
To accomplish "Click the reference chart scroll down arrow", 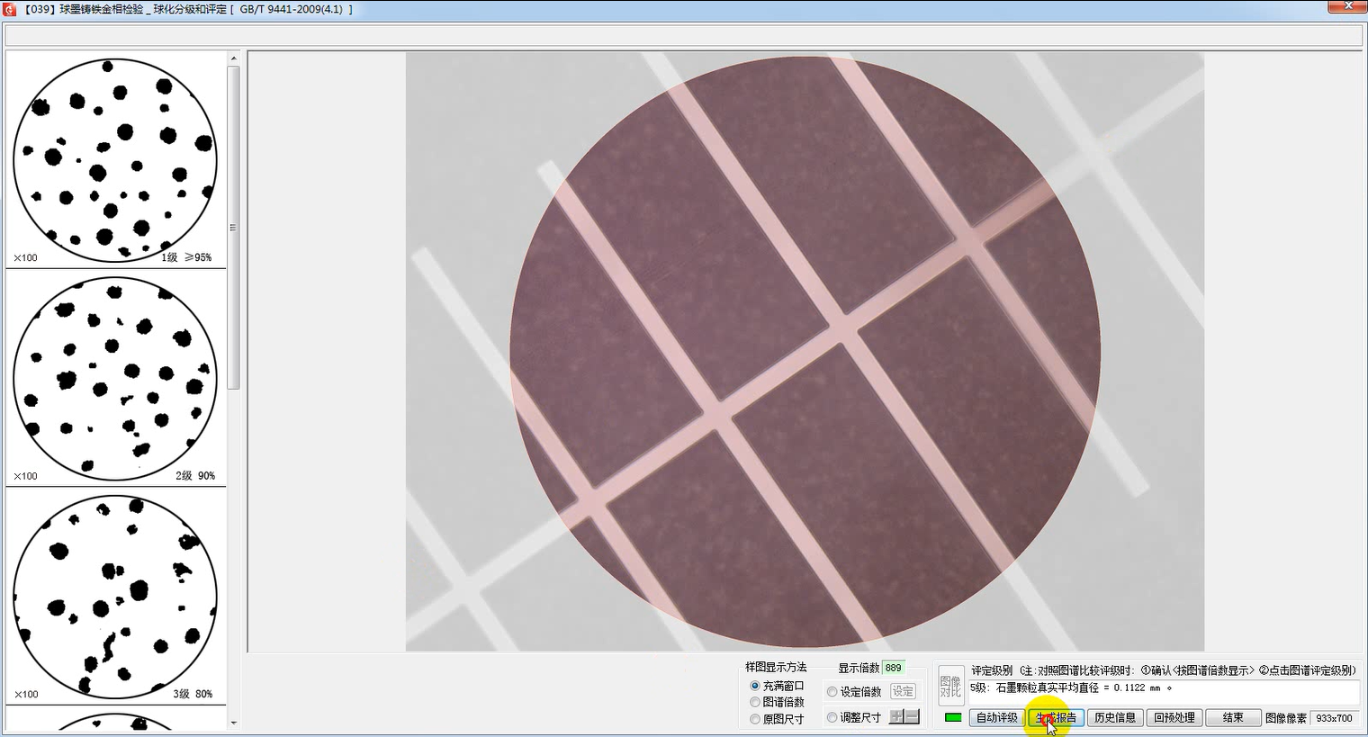I will 234,722.
